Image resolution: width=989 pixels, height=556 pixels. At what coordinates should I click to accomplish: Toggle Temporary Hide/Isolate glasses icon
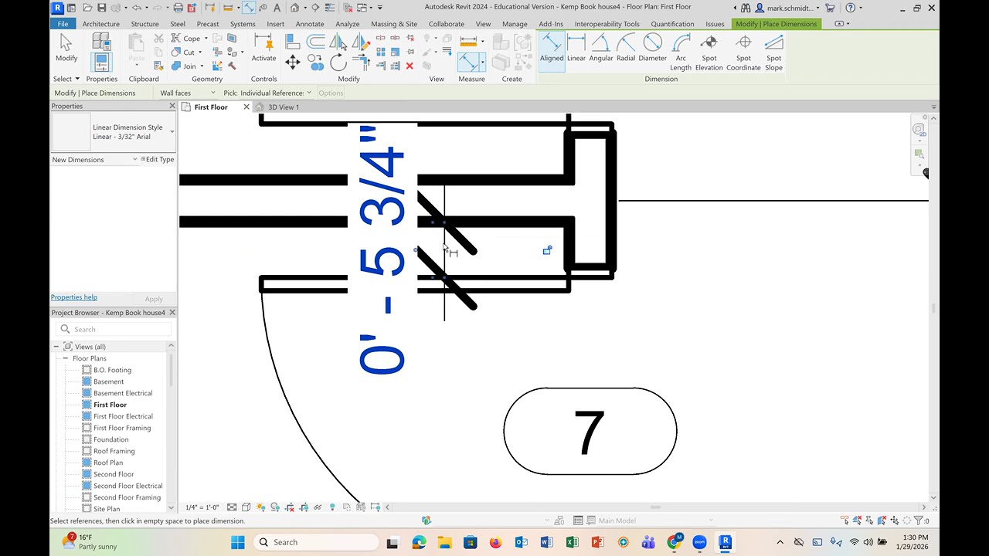[318, 507]
